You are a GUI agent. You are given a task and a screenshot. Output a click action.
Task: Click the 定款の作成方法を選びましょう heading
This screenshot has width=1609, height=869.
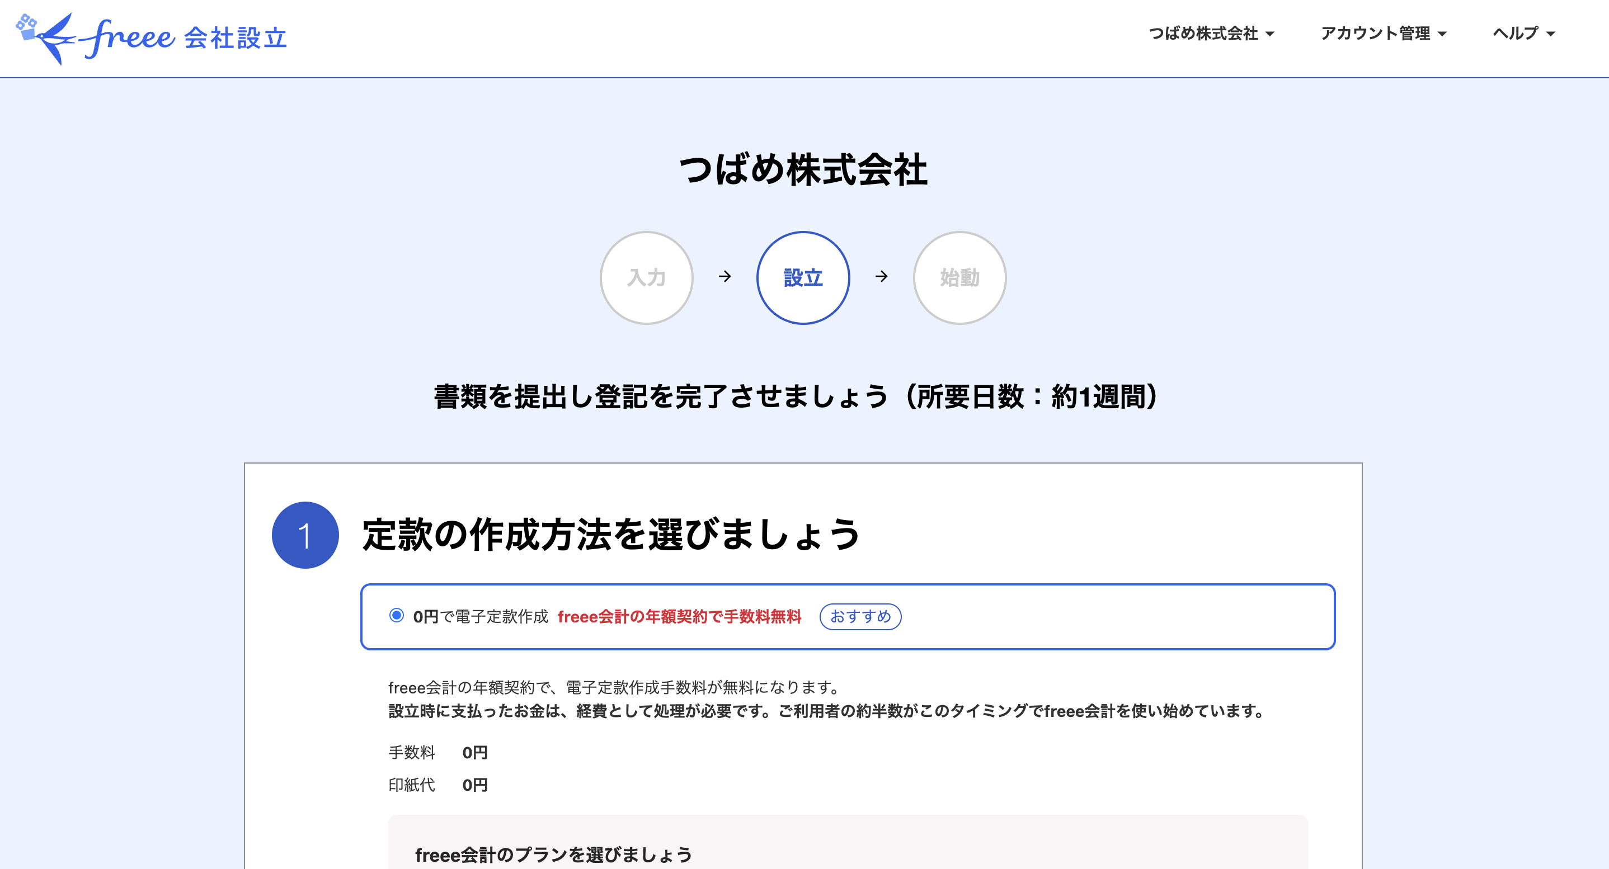(611, 535)
